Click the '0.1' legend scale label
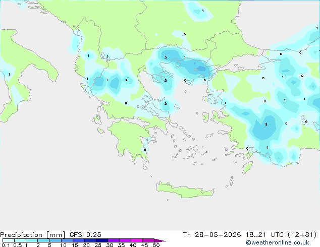This screenshot has width=320, height=247. pyautogui.click(x=6, y=245)
